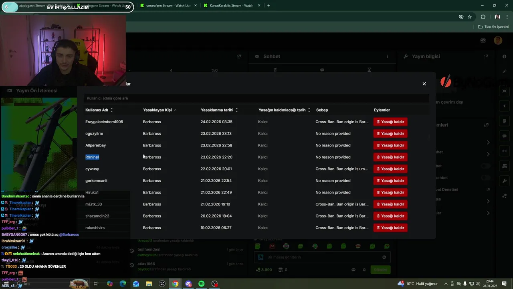
Task: Open Sohbet panel three-dot options
Action: click(x=388, y=57)
